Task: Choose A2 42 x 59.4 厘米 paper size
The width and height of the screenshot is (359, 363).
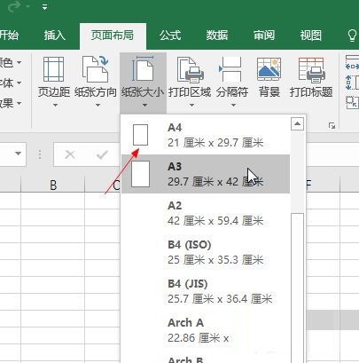Action: point(206,213)
